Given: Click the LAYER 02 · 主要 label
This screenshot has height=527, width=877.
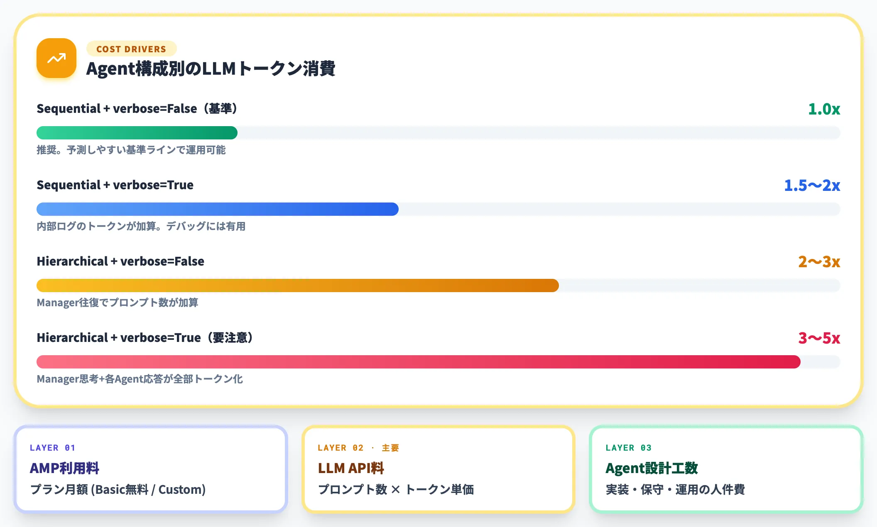Looking at the screenshot, I should pyautogui.click(x=358, y=448).
